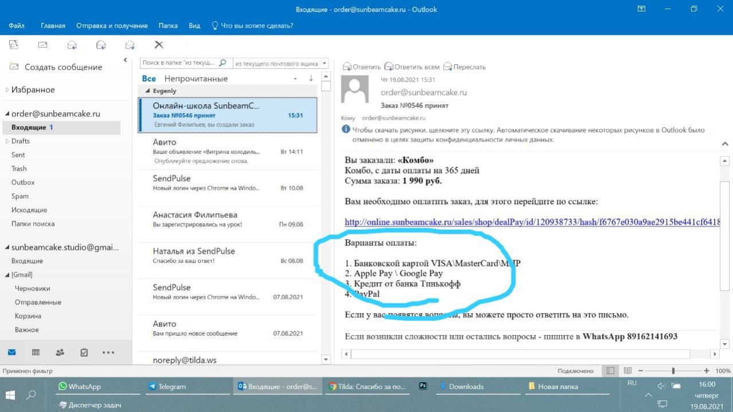Select the Входящие folder under order@sunbeamcake.ru
Image resolution: width=733 pixels, height=412 pixels.
pos(61,127)
